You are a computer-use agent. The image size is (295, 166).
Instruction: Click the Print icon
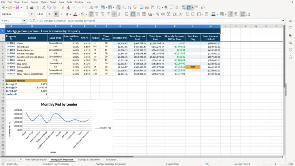32,7
